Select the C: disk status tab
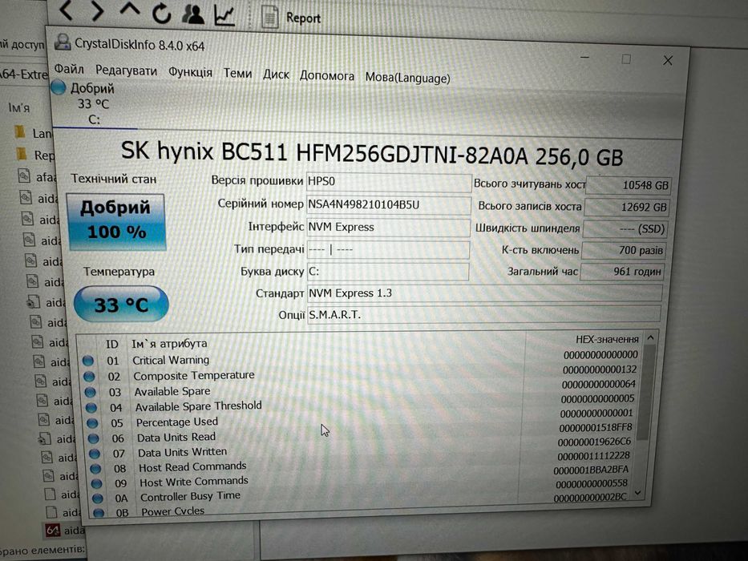 point(94,103)
